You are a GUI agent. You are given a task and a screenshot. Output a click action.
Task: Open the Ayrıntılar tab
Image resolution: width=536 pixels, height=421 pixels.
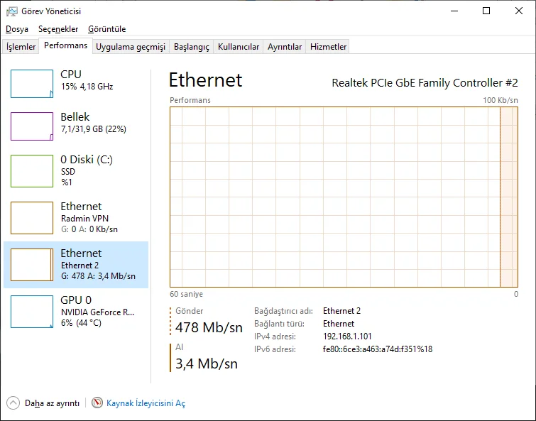click(x=285, y=47)
